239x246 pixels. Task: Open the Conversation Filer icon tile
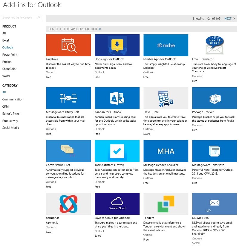pyautogui.click(x=68, y=151)
